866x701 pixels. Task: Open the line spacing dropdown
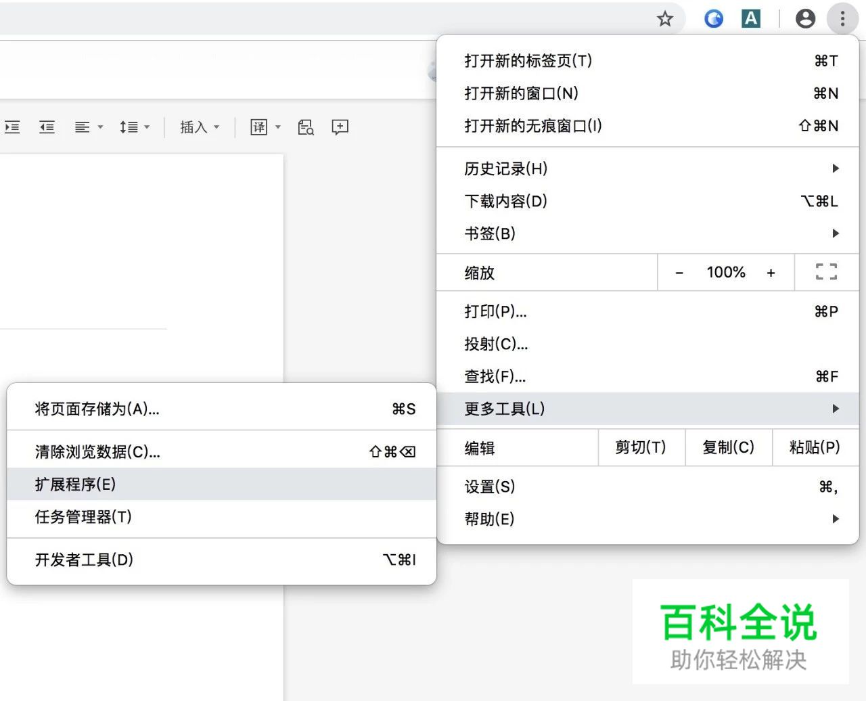click(x=134, y=127)
